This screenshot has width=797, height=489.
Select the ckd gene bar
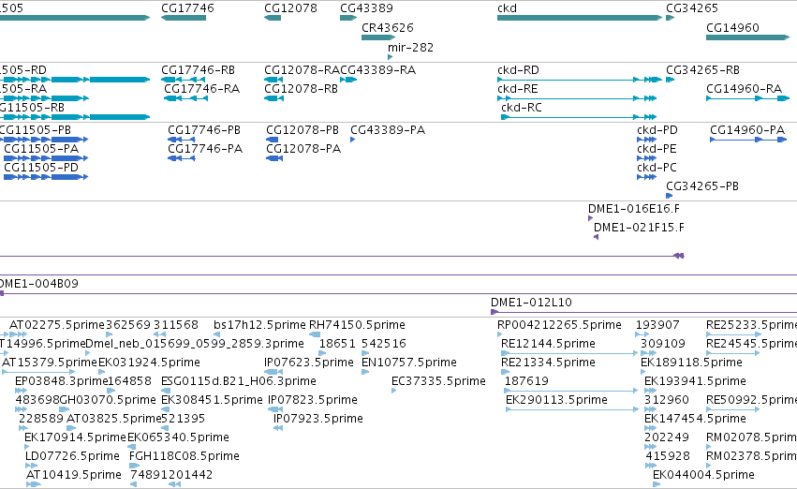580,18
